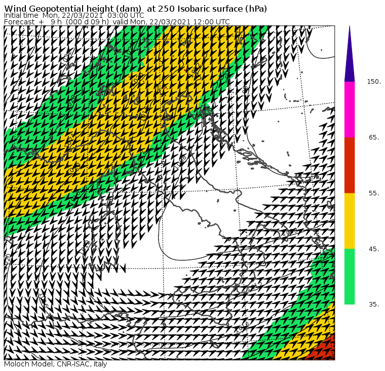Click the '150.' legend value label

(x=374, y=82)
